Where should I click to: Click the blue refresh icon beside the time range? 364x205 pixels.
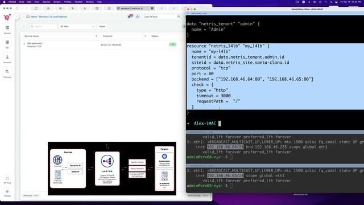(138, 17)
